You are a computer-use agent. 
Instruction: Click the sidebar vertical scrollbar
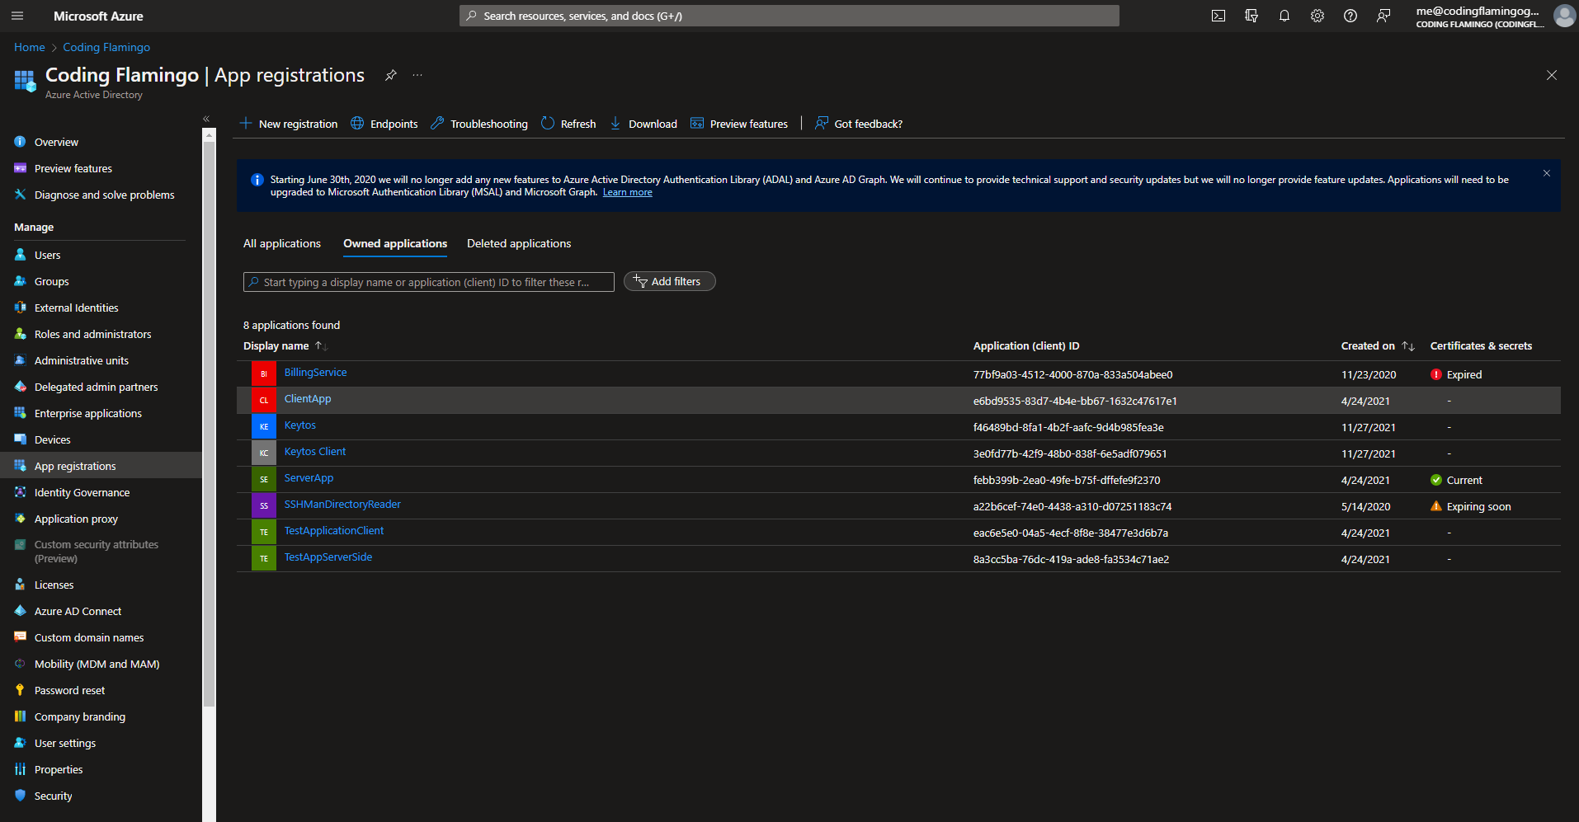[209, 425]
